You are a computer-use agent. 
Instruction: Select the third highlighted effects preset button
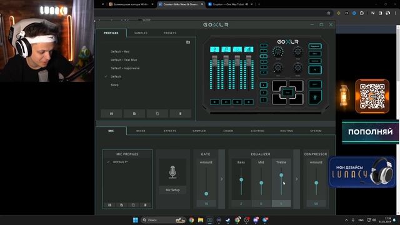click(x=264, y=56)
